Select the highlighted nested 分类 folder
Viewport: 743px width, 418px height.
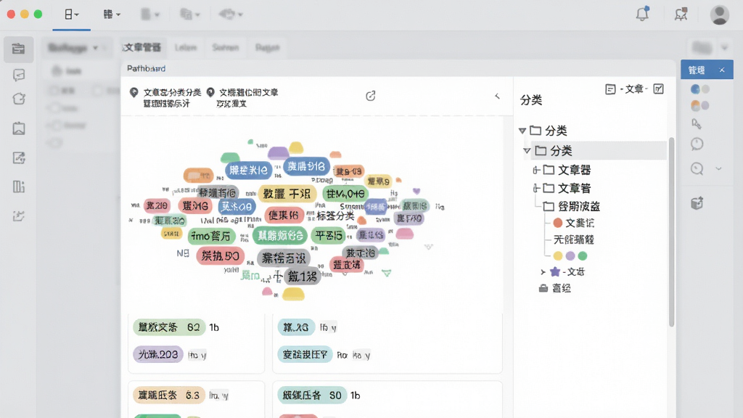(554, 151)
